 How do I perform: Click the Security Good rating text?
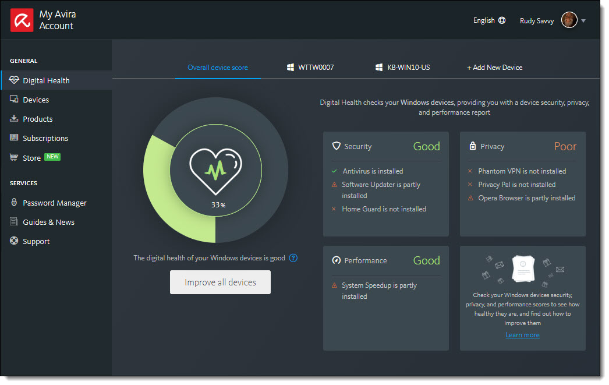pyautogui.click(x=426, y=146)
